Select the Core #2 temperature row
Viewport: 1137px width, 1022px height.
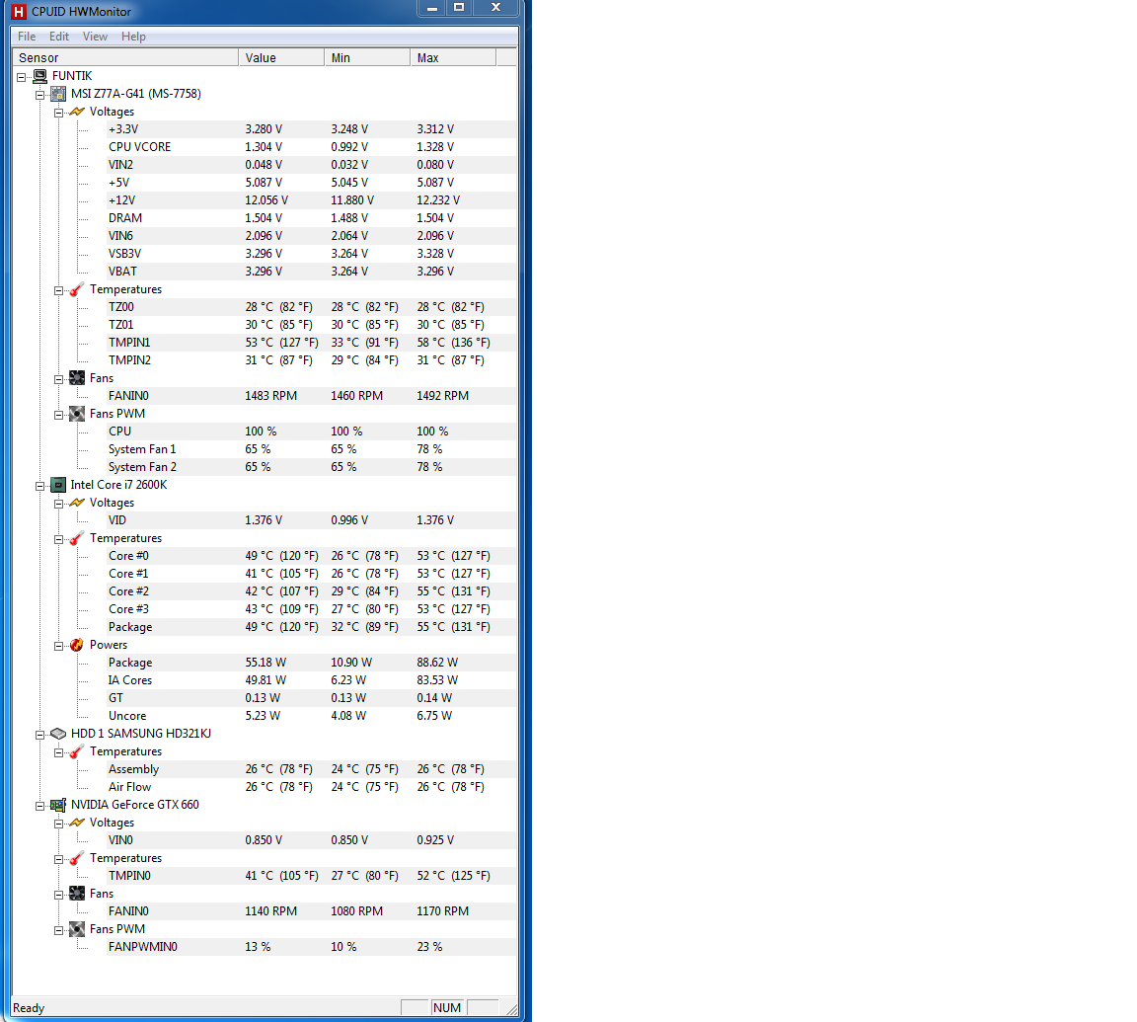[311, 591]
